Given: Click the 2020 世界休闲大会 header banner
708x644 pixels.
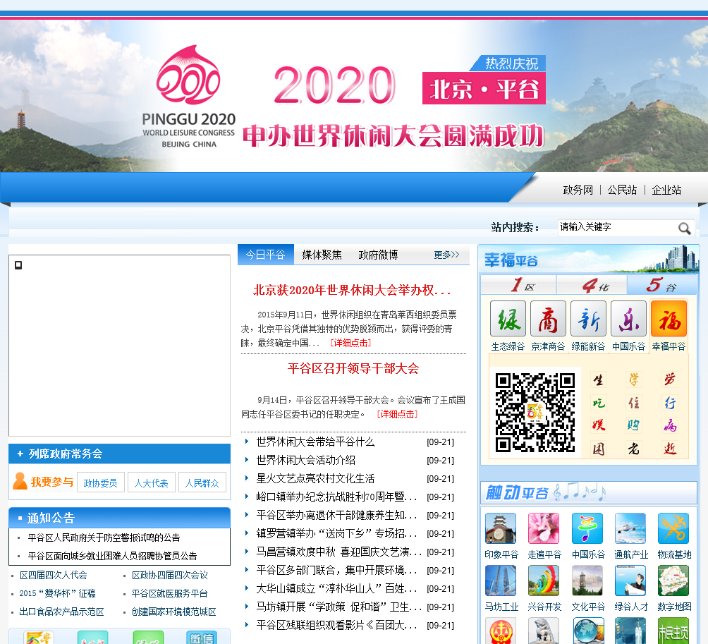Looking at the screenshot, I should (x=354, y=95).
